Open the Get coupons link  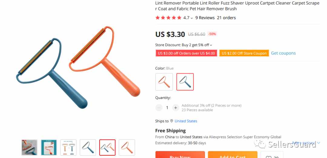pos(283,53)
